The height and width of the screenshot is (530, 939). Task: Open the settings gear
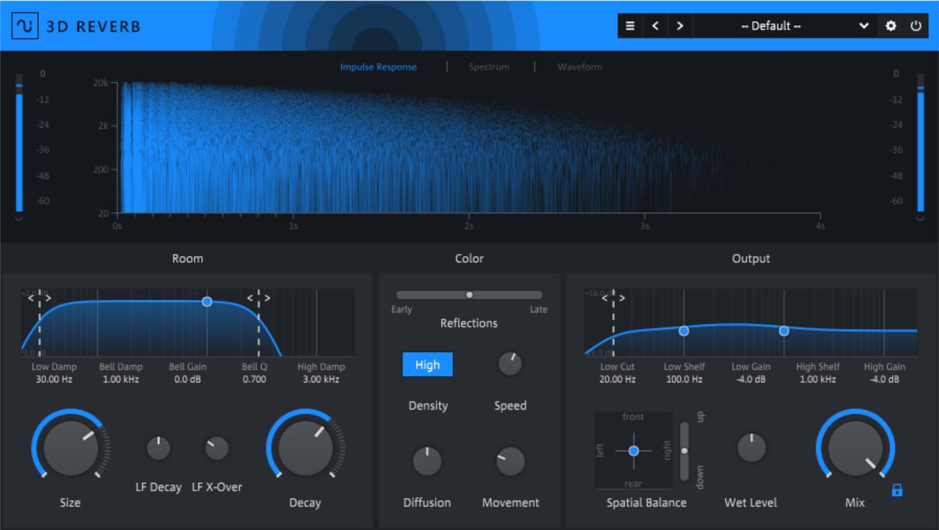click(x=891, y=26)
